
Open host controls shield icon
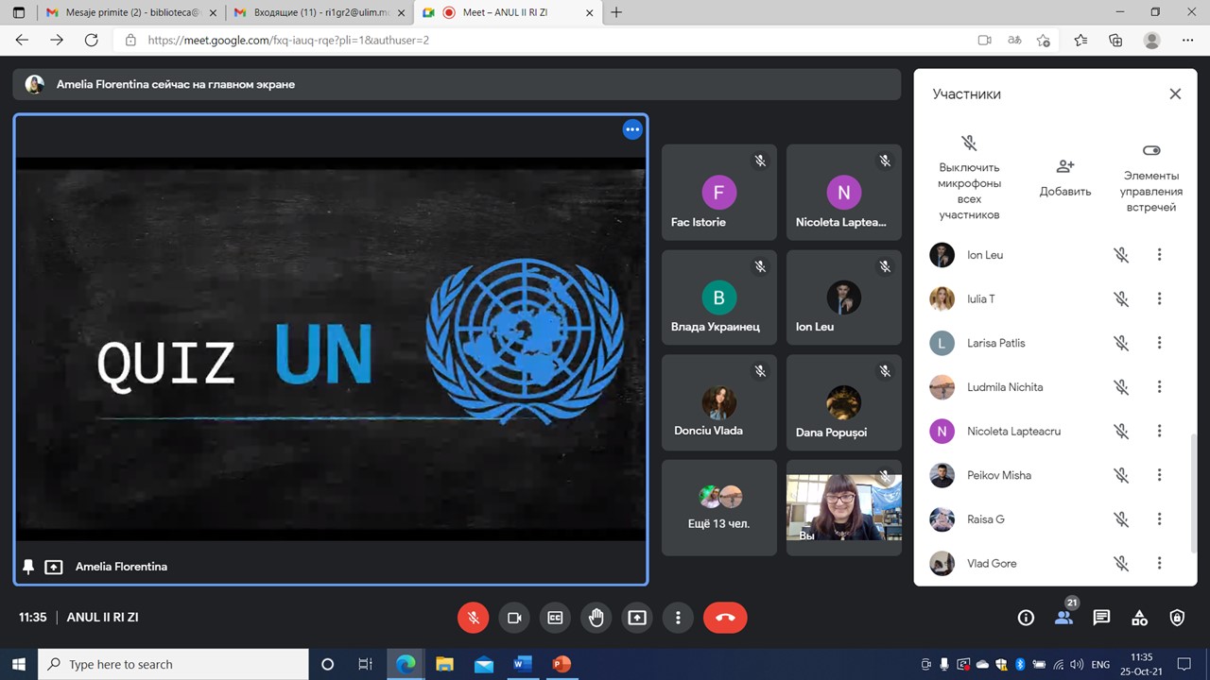pos(1177,618)
